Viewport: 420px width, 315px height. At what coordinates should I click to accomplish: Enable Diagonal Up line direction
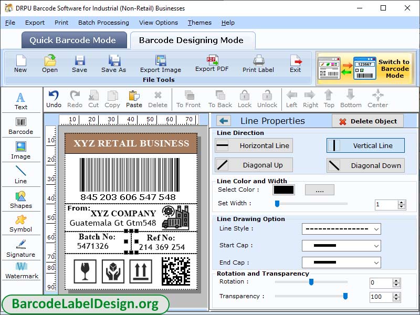click(254, 165)
